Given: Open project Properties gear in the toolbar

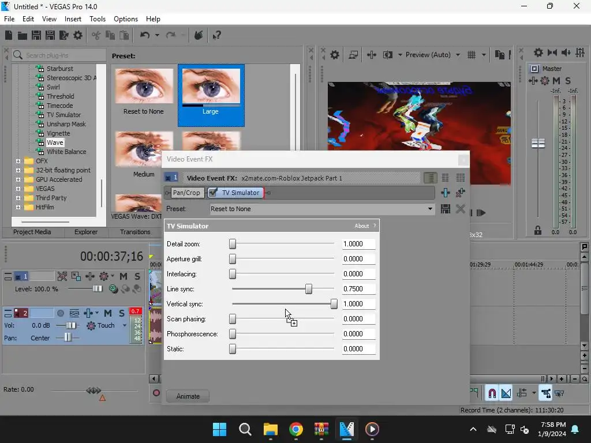Looking at the screenshot, I should [x=78, y=35].
